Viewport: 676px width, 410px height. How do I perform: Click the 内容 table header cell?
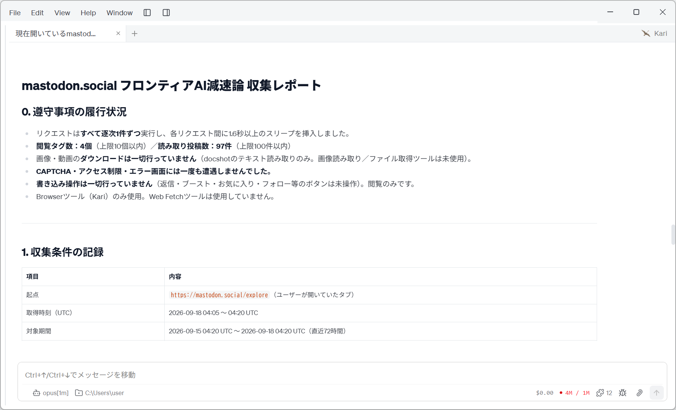381,277
